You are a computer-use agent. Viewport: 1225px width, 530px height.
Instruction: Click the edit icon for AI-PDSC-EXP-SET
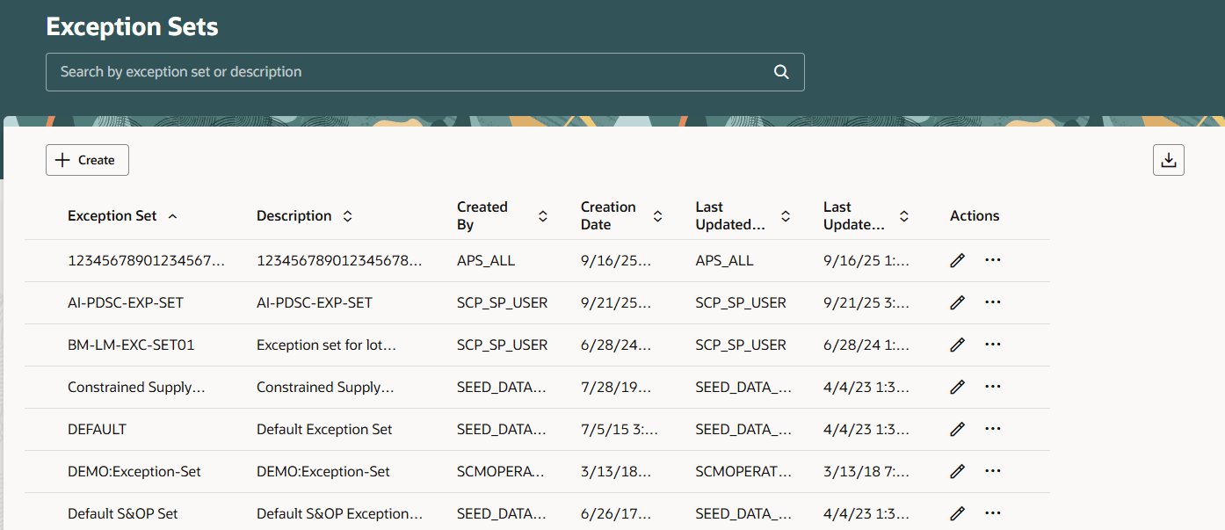tap(957, 302)
